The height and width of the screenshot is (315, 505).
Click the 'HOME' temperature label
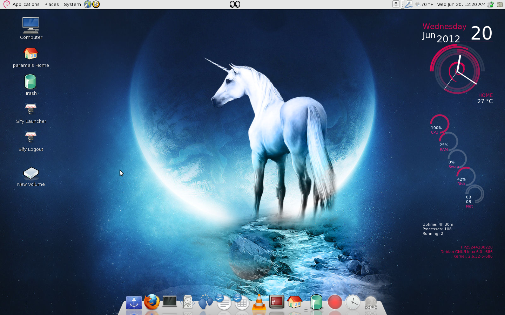click(485, 95)
